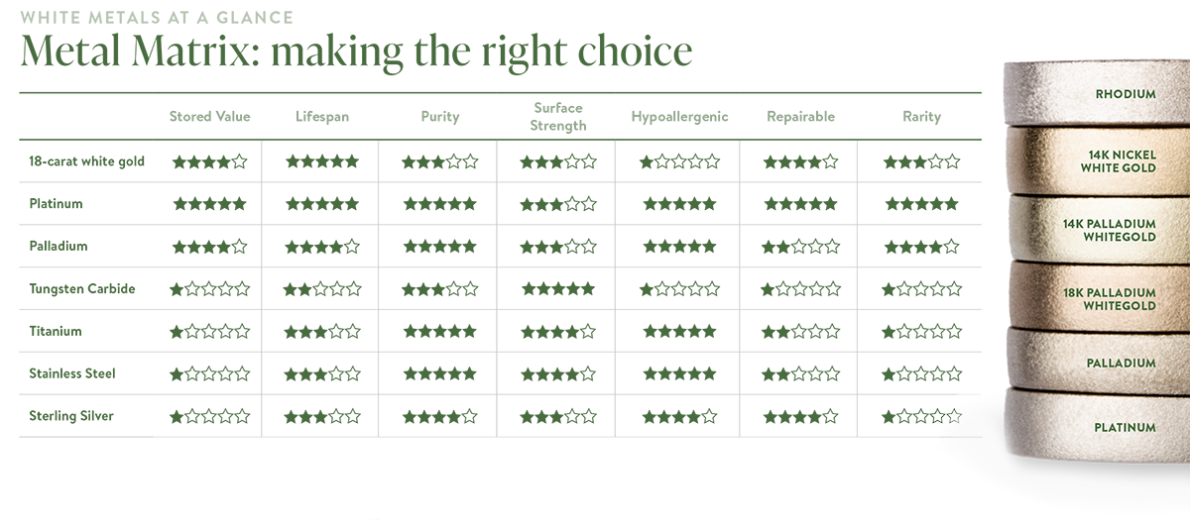1190x529 pixels.
Task: Click the Tungsten Carbide row label
Action: coord(82,289)
